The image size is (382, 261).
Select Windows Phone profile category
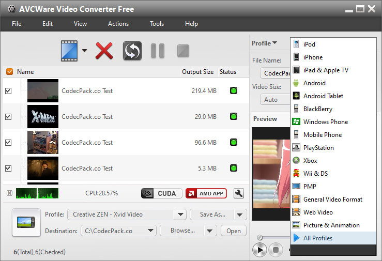tap(333, 122)
